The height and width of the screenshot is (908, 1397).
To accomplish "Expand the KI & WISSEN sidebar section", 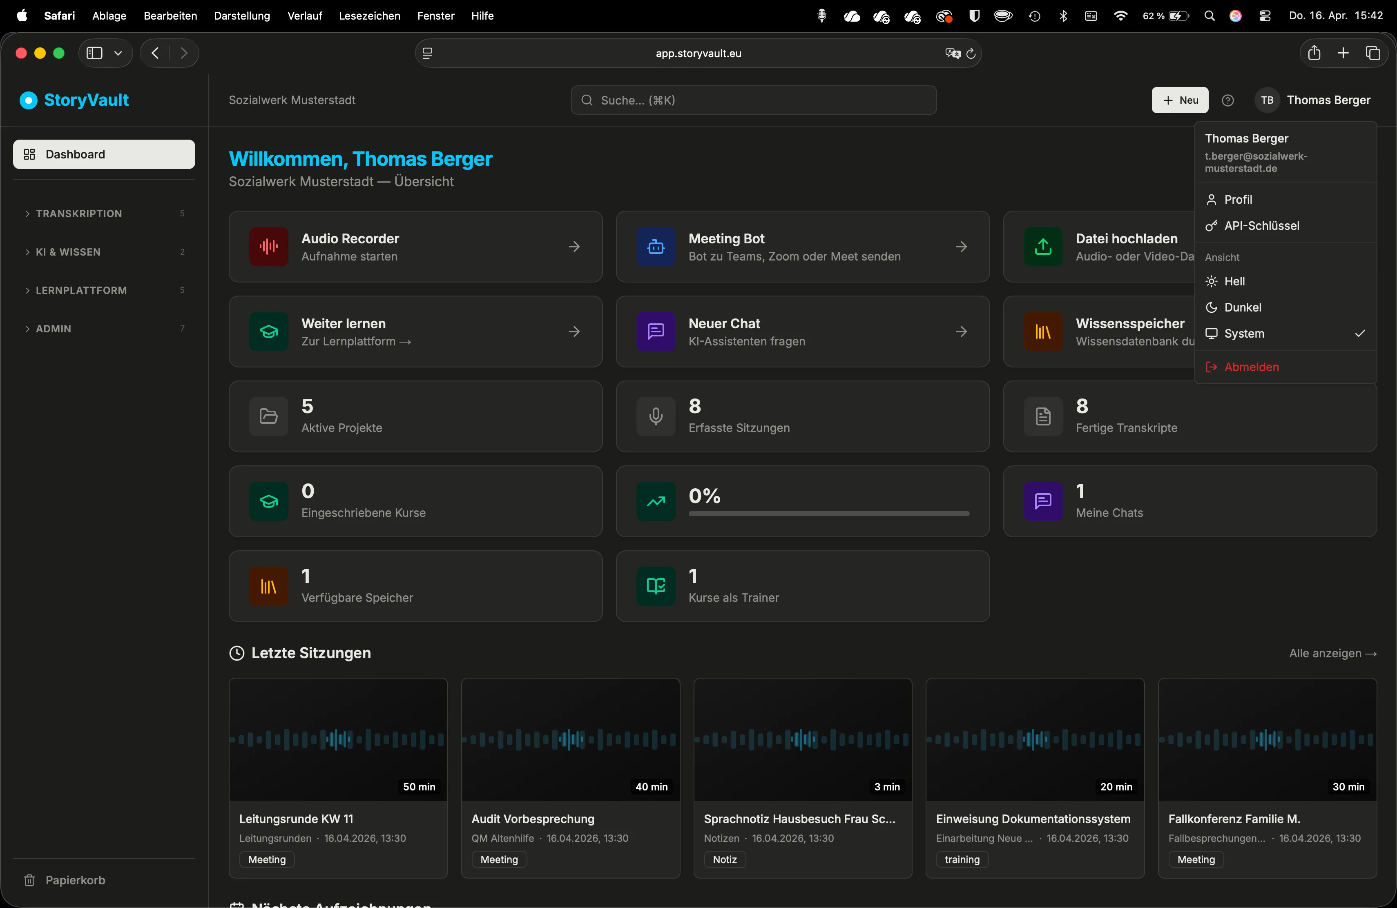I will [x=104, y=252].
